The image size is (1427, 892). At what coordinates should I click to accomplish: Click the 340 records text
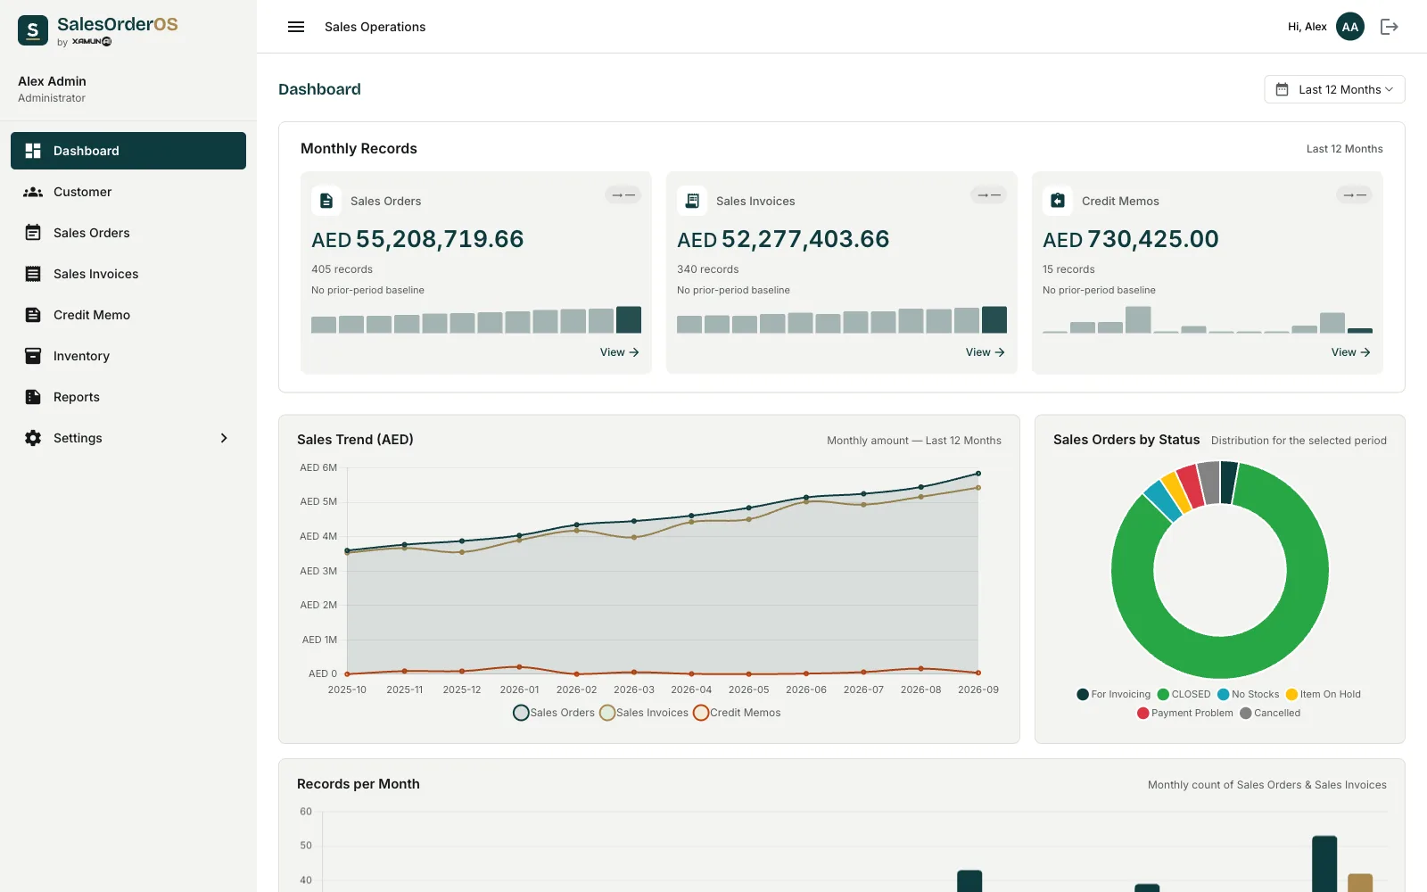coord(707,269)
